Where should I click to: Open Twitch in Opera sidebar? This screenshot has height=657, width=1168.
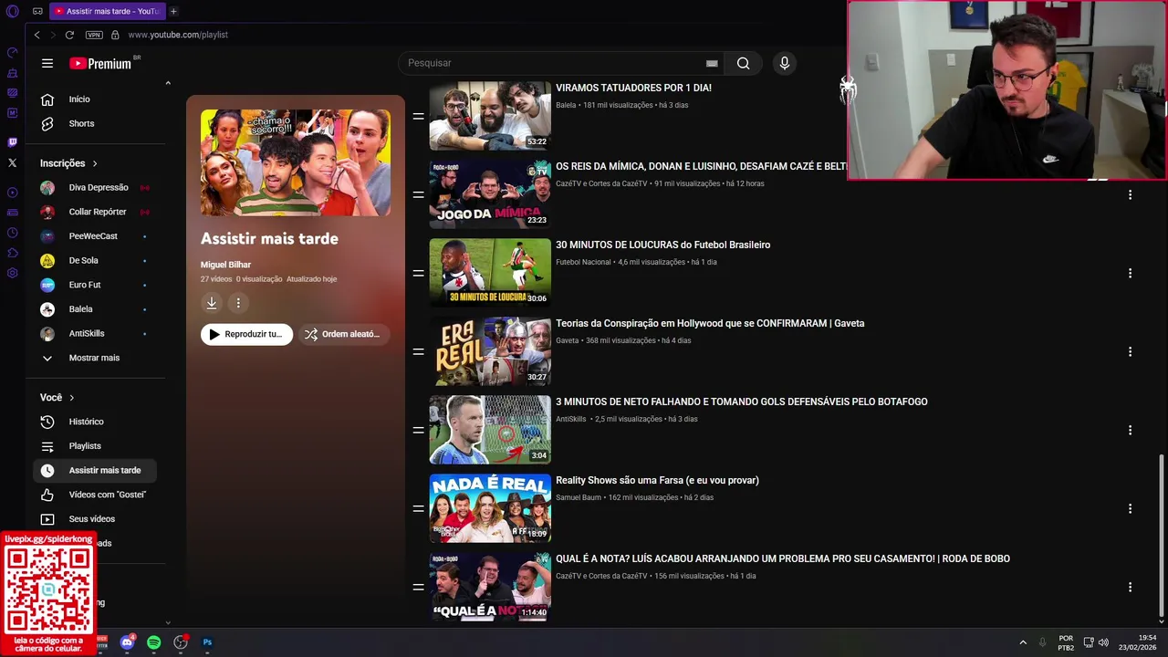pos(12,141)
